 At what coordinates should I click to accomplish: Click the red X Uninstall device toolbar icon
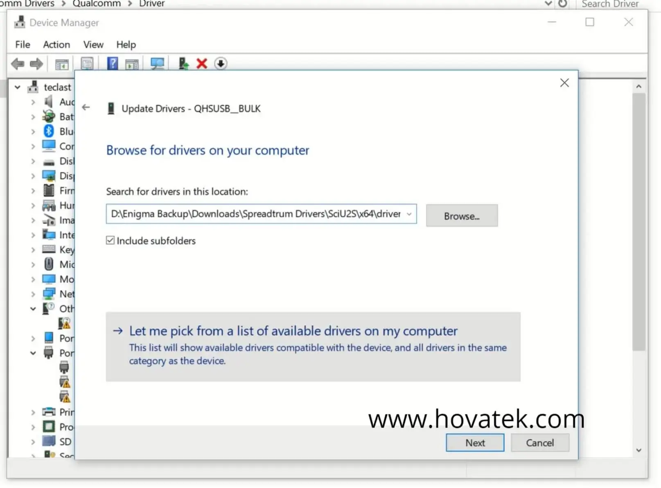click(201, 63)
